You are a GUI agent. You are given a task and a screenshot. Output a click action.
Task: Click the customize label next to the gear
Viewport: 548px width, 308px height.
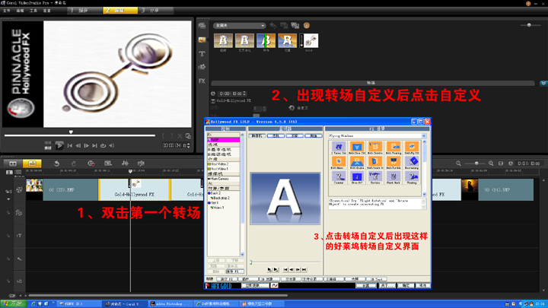coord(303,108)
